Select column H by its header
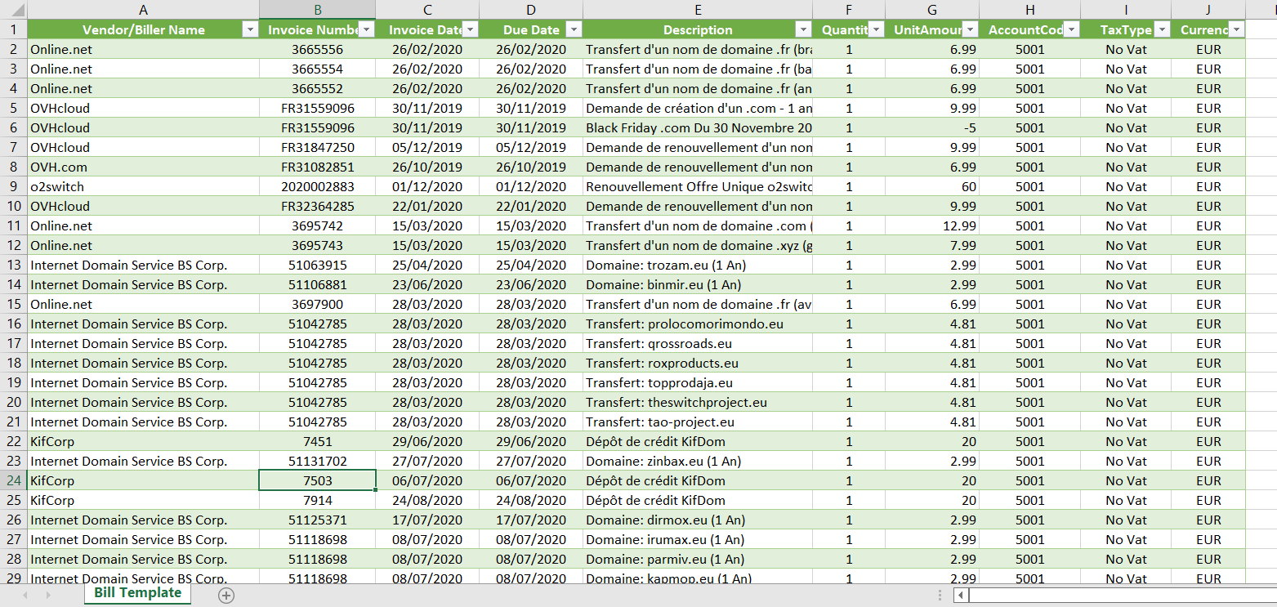 click(1029, 10)
